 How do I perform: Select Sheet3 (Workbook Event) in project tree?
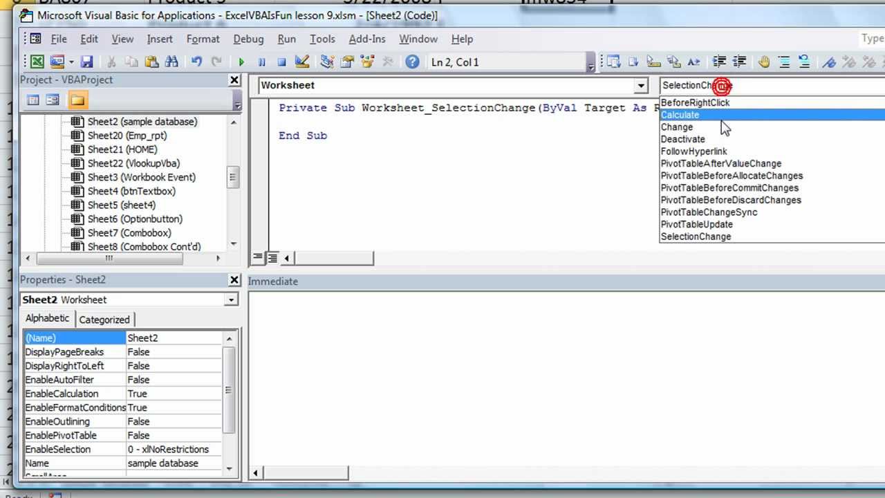tap(141, 177)
